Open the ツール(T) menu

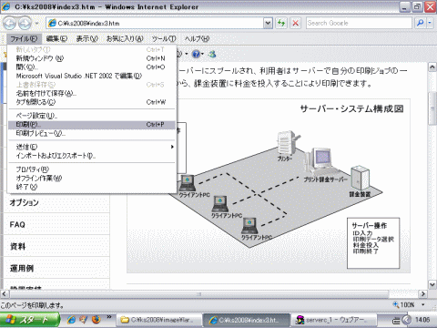pos(164,38)
